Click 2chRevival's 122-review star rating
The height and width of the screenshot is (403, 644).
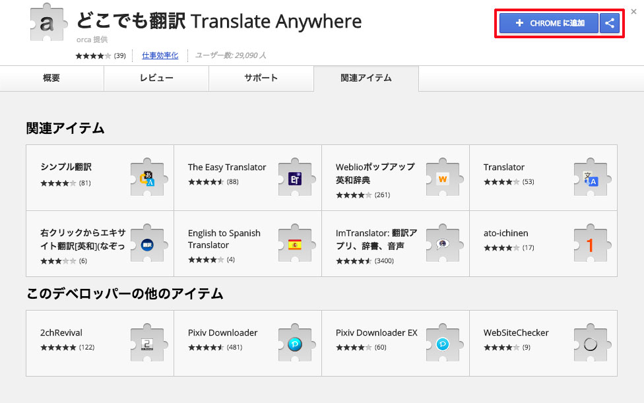67,348
